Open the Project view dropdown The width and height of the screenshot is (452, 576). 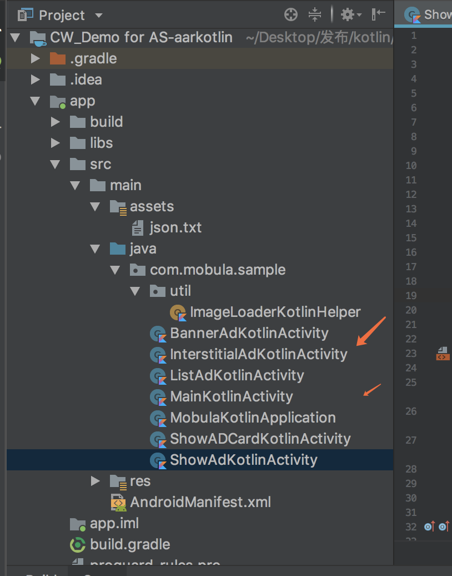[x=98, y=16]
